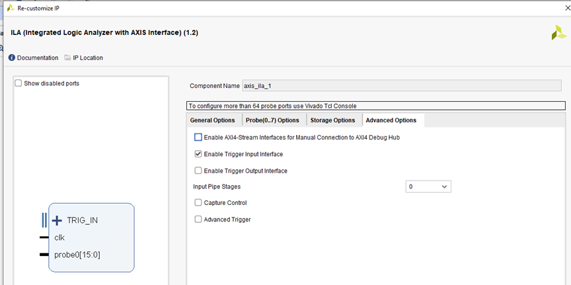Expand the TRIG_IN interface plus icon
Screen dimensions: 571x285
(57, 220)
